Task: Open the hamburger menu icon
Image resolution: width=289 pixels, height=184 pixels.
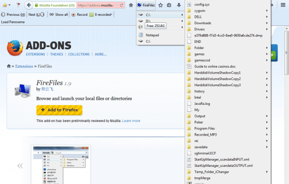Action: (x=283, y=5)
